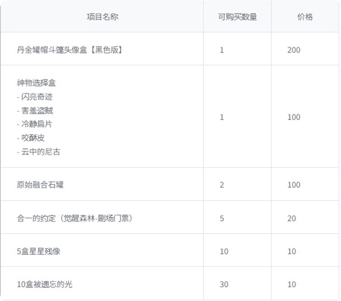Click the 10盒被遗忘的光 item name
This screenshot has width=341, height=301.
click(45, 284)
